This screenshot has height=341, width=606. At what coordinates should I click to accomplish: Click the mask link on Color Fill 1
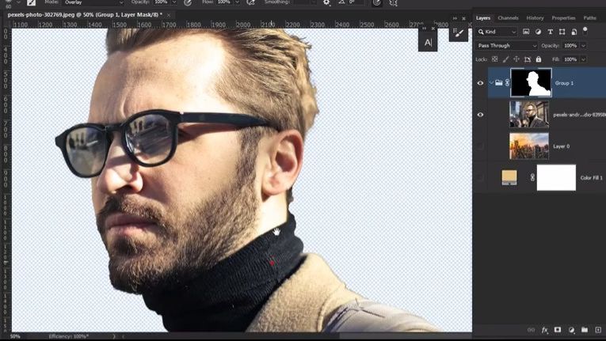[x=532, y=177]
